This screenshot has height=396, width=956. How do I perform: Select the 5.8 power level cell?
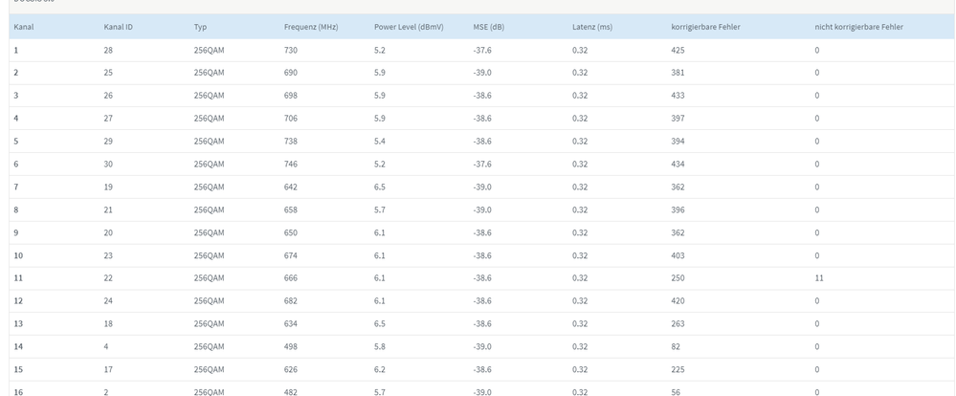(x=380, y=346)
